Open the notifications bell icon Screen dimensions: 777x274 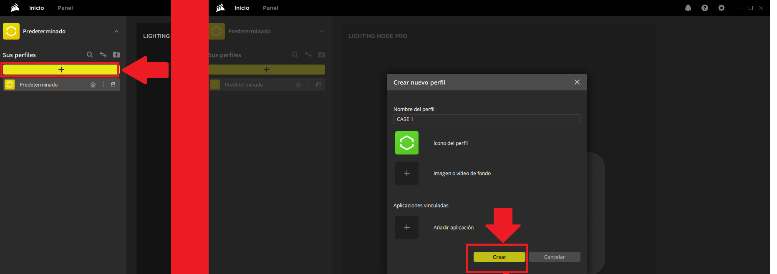pyautogui.click(x=688, y=8)
